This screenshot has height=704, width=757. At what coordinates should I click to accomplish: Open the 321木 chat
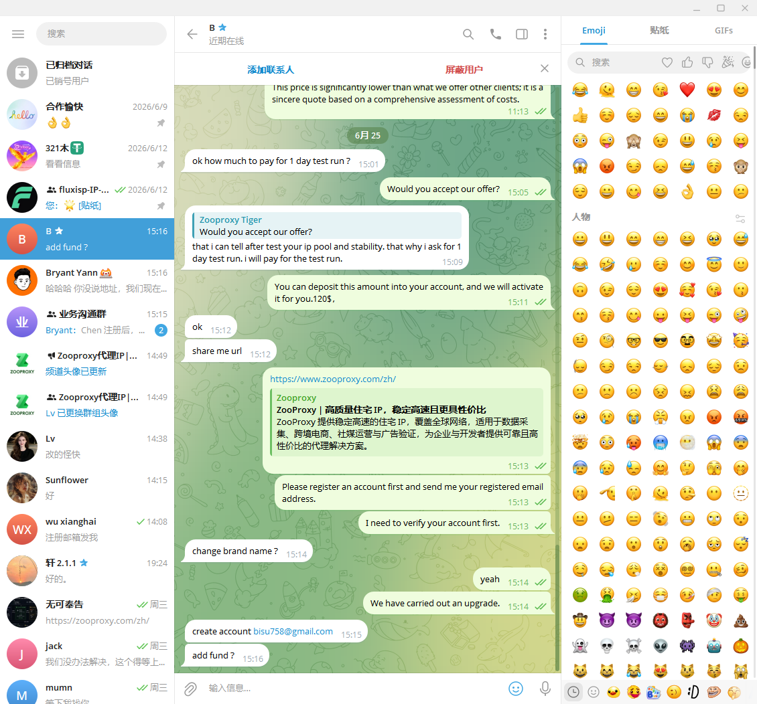pyautogui.click(x=87, y=156)
